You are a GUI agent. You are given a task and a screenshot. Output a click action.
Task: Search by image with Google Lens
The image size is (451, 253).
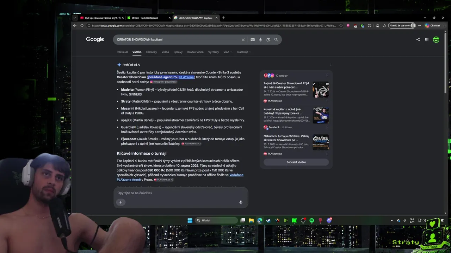[x=268, y=40]
